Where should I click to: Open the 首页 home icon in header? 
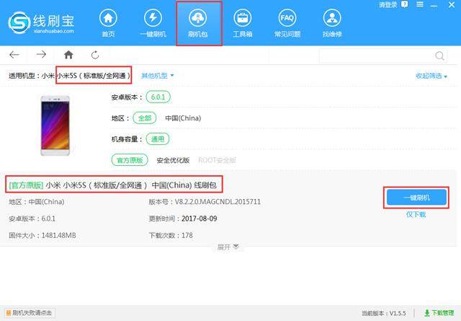[108, 18]
